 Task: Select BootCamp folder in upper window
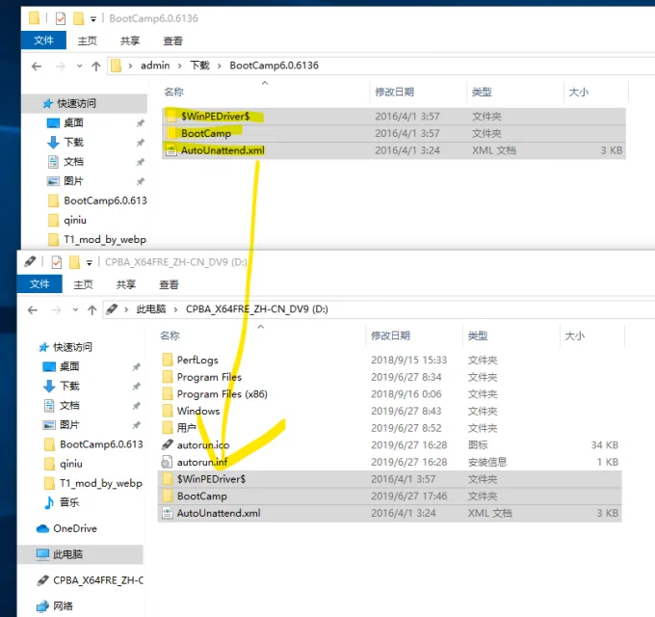[394, 133]
